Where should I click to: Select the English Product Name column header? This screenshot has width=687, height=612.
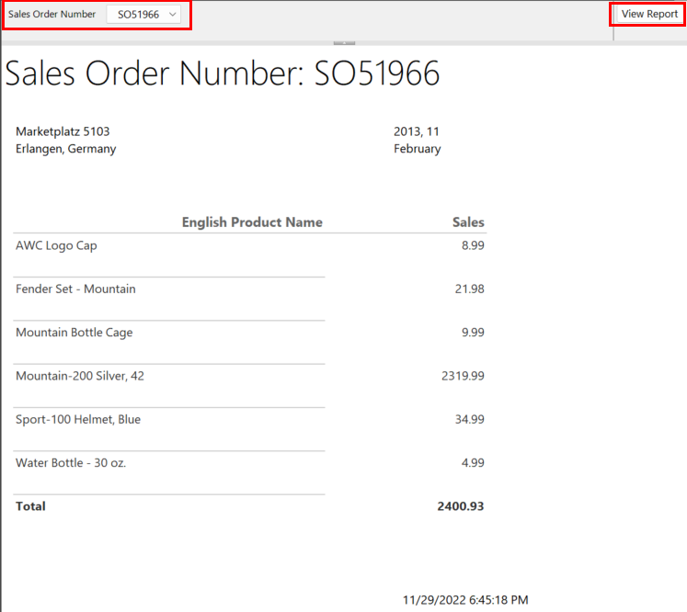pos(252,222)
